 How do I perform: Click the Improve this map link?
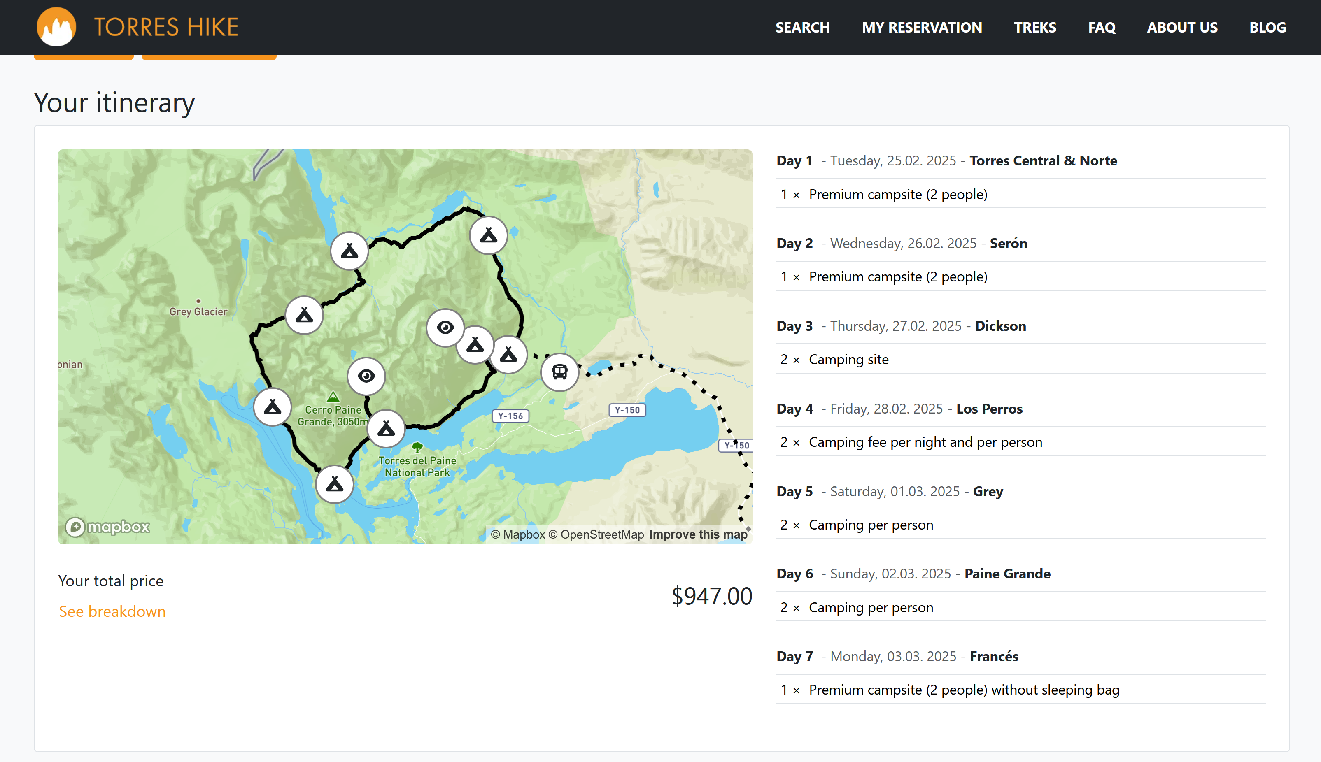pyautogui.click(x=698, y=534)
